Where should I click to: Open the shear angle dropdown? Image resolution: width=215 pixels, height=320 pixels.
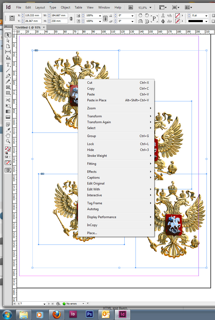click(132, 21)
